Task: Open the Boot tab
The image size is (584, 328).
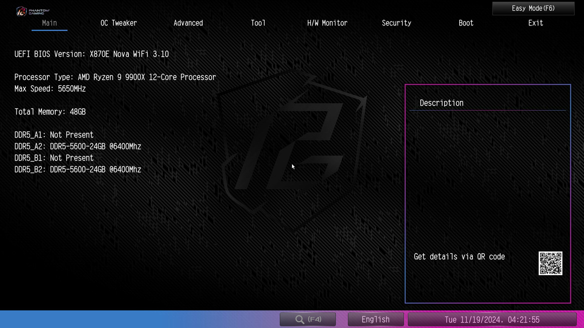Action: coord(466,23)
